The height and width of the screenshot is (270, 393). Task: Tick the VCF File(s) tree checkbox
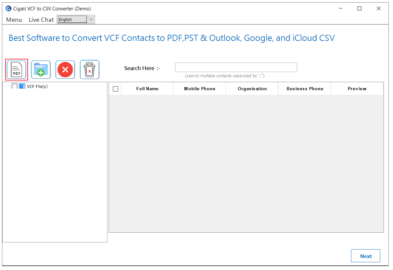point(15,86)
